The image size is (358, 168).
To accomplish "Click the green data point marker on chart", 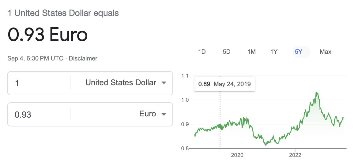I will [220, 126].
